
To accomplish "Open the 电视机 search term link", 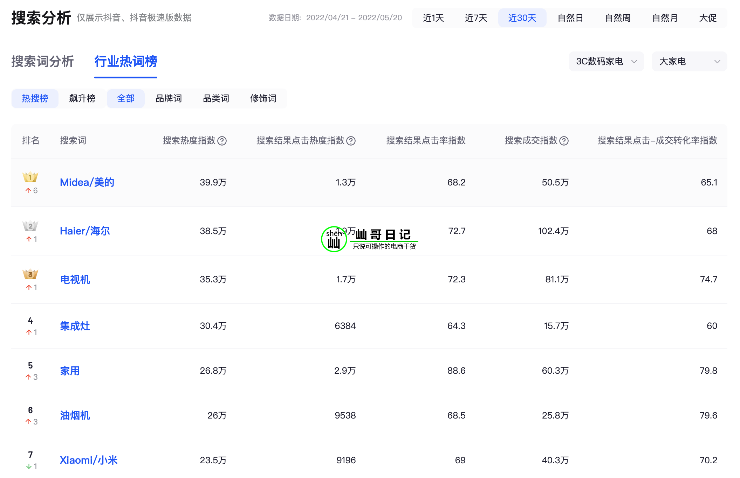I will point(75,279).
